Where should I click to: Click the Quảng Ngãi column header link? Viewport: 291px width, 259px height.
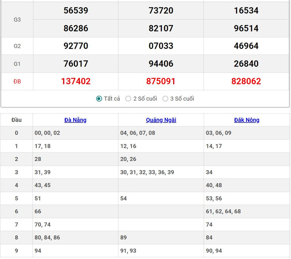point(161,120)
